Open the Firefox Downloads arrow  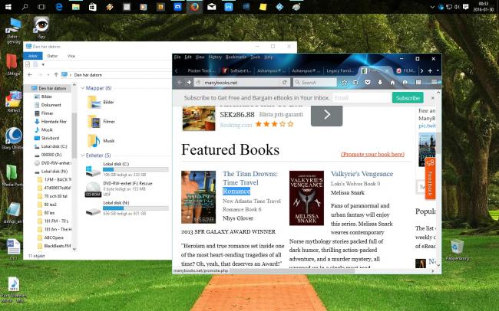tap(380, 82)
